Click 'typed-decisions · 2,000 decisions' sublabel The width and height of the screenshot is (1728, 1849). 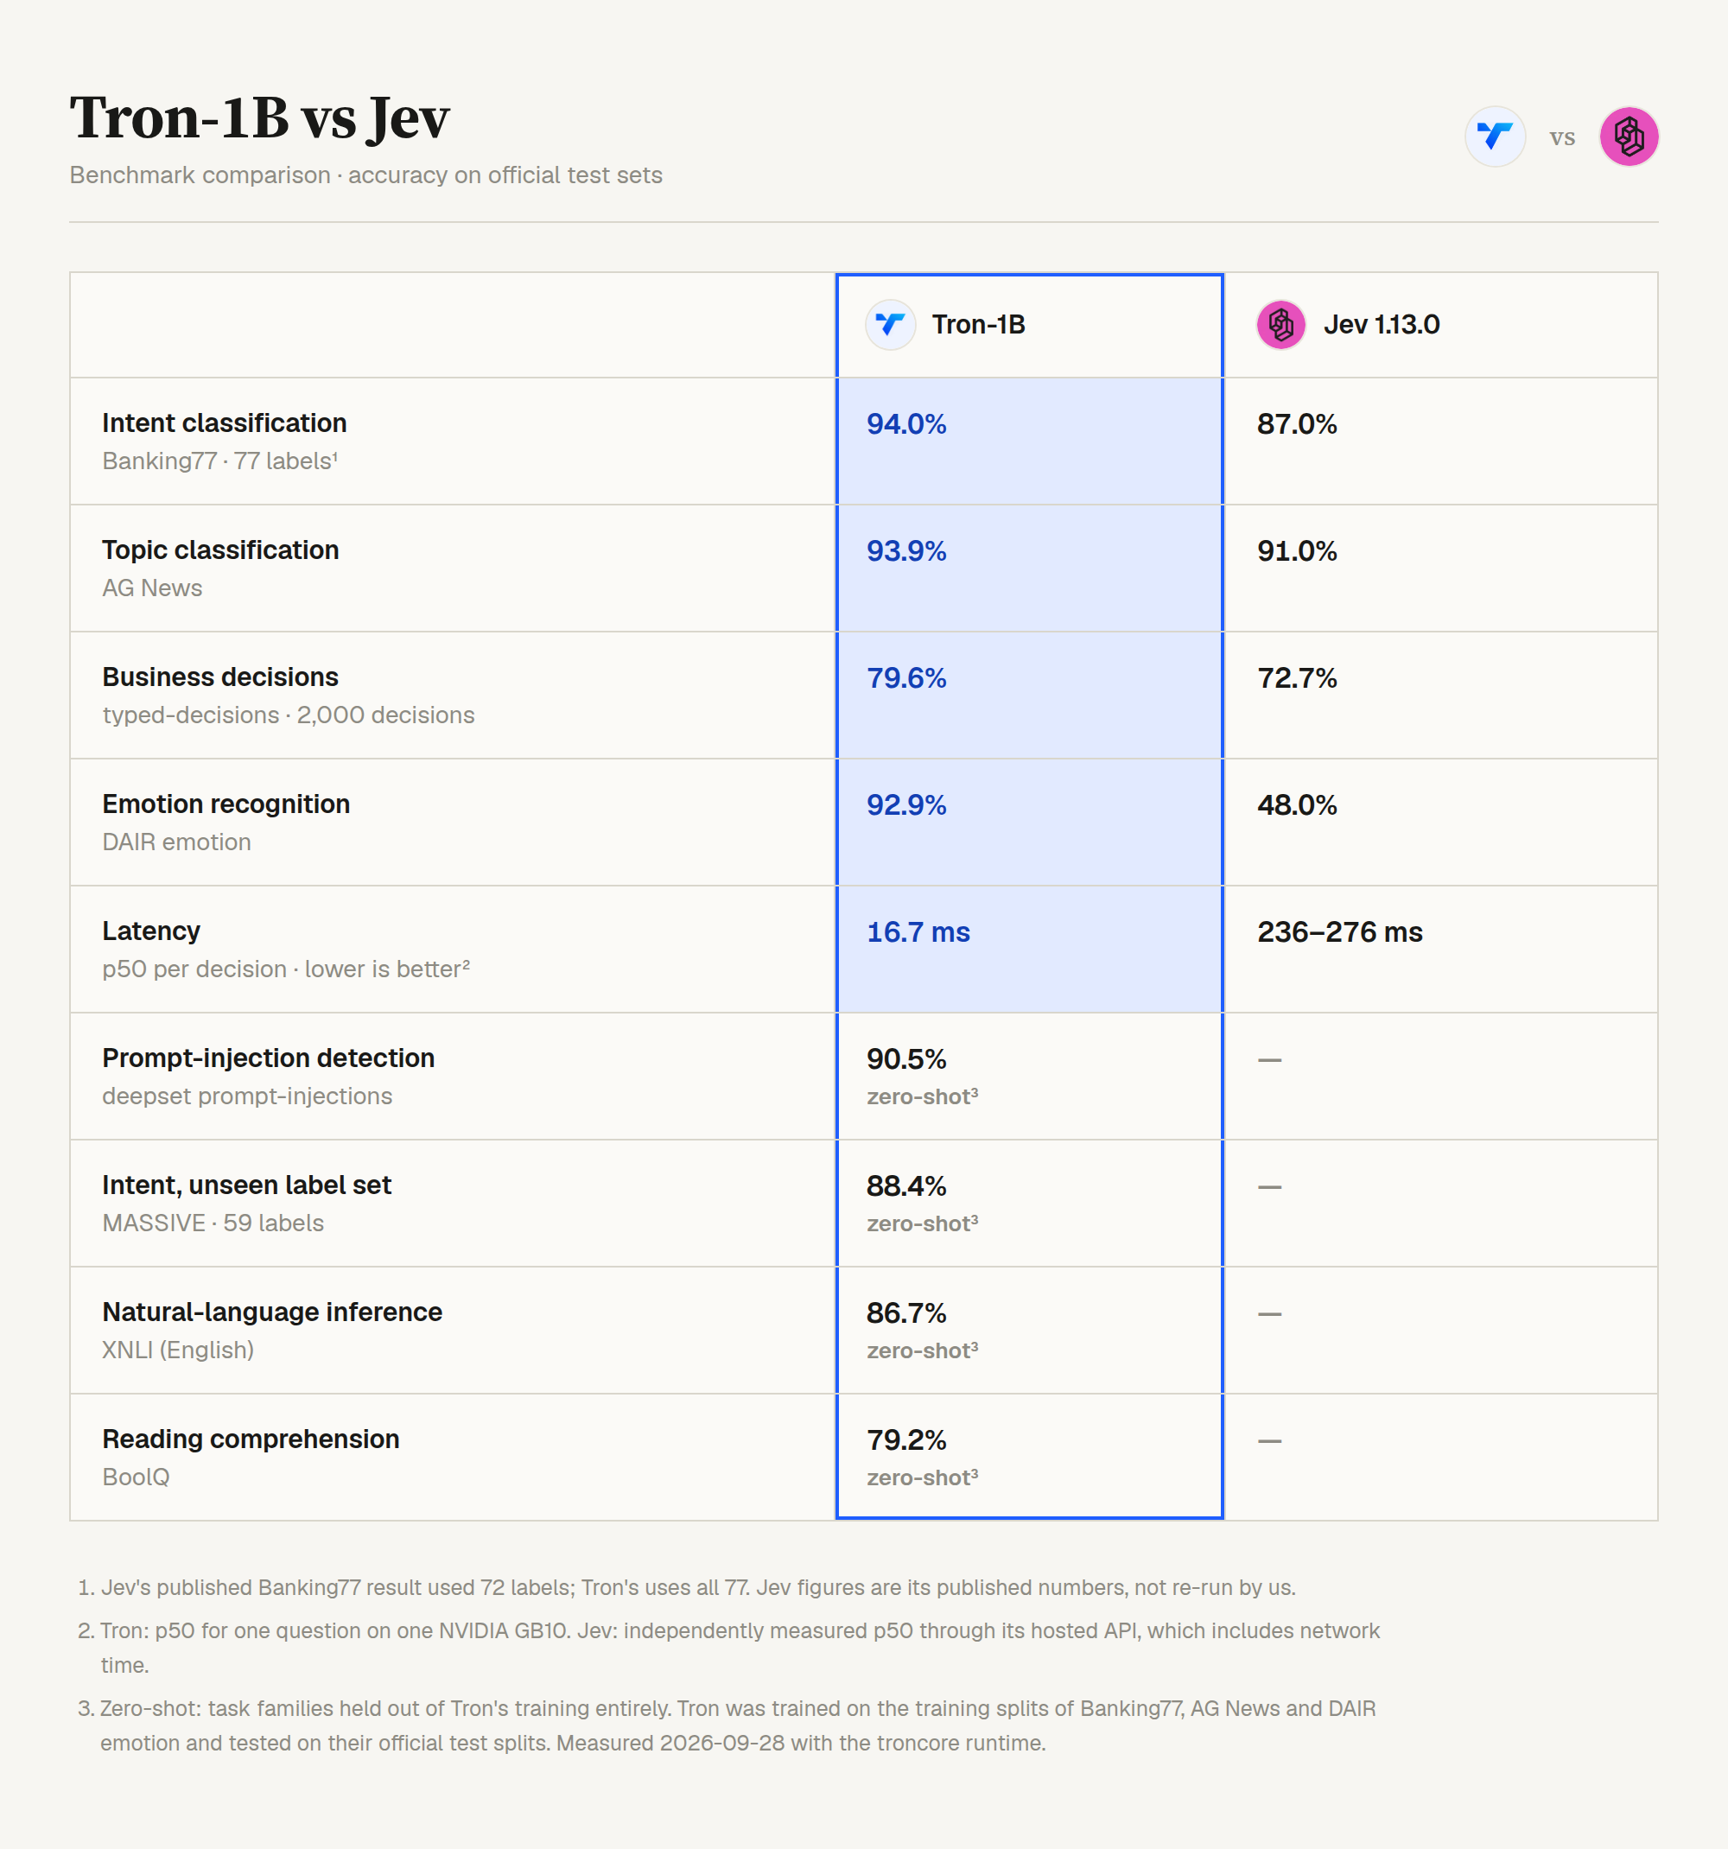[289, 715]
